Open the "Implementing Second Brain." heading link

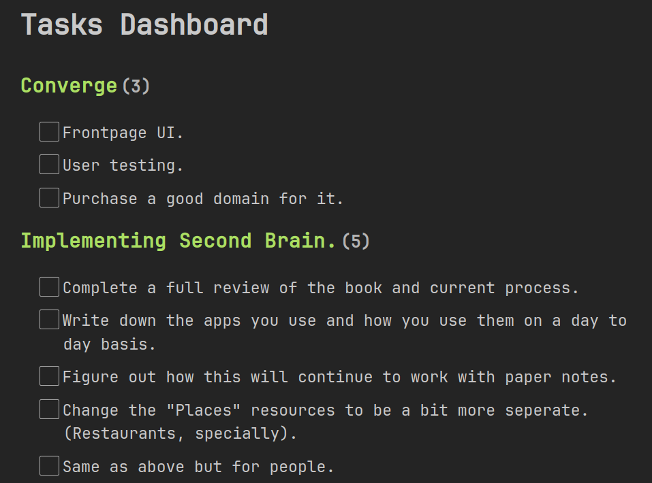pyautogui.click(x=178, y=241)
